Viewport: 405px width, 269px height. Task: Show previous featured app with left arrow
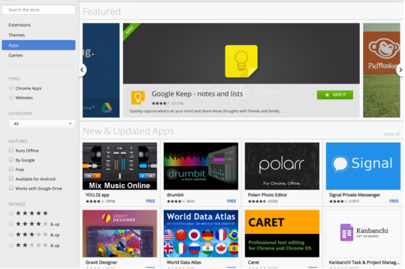pyautogui.click(x=82, y=70)
